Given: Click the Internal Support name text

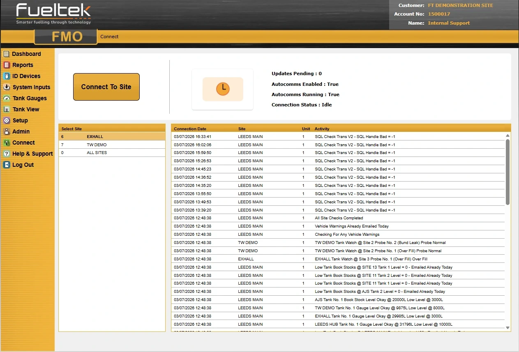Looking at the screenshot, I should tap(449, 23).
